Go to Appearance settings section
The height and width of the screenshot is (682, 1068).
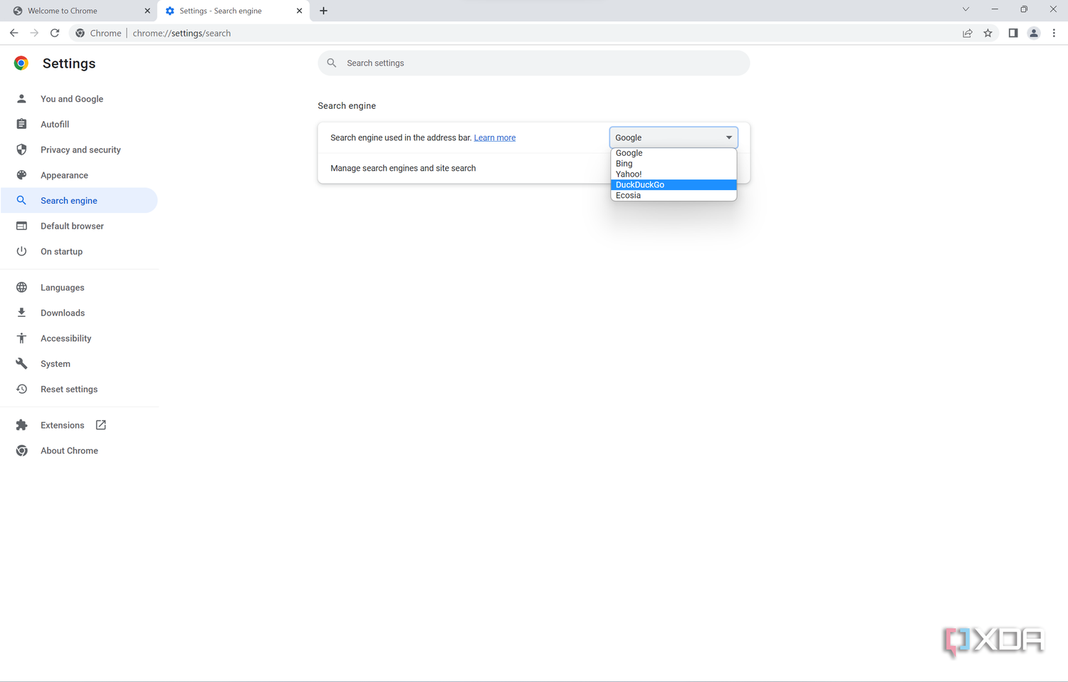64,175
